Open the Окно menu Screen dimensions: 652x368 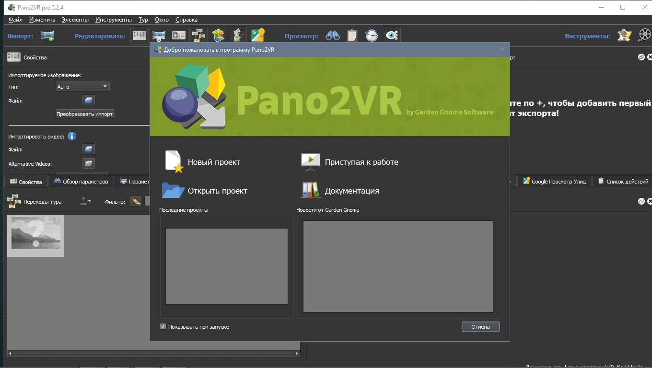162,20
